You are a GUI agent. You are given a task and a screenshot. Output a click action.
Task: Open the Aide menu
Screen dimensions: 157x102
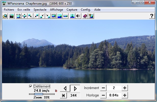[97, 10]
